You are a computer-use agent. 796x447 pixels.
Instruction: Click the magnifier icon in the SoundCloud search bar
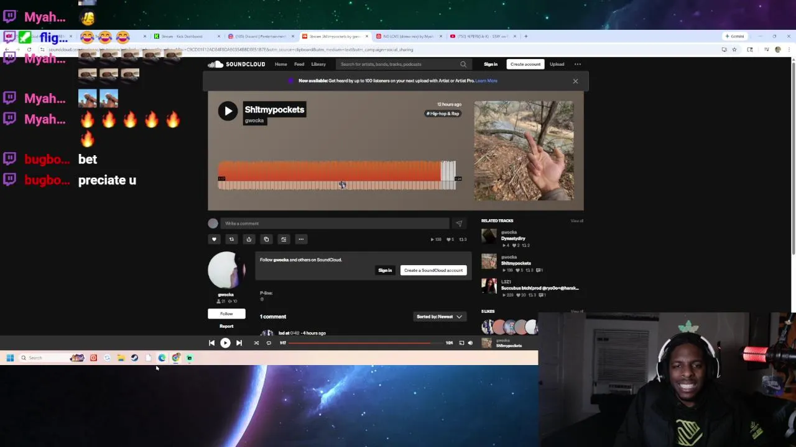point(463,64)
